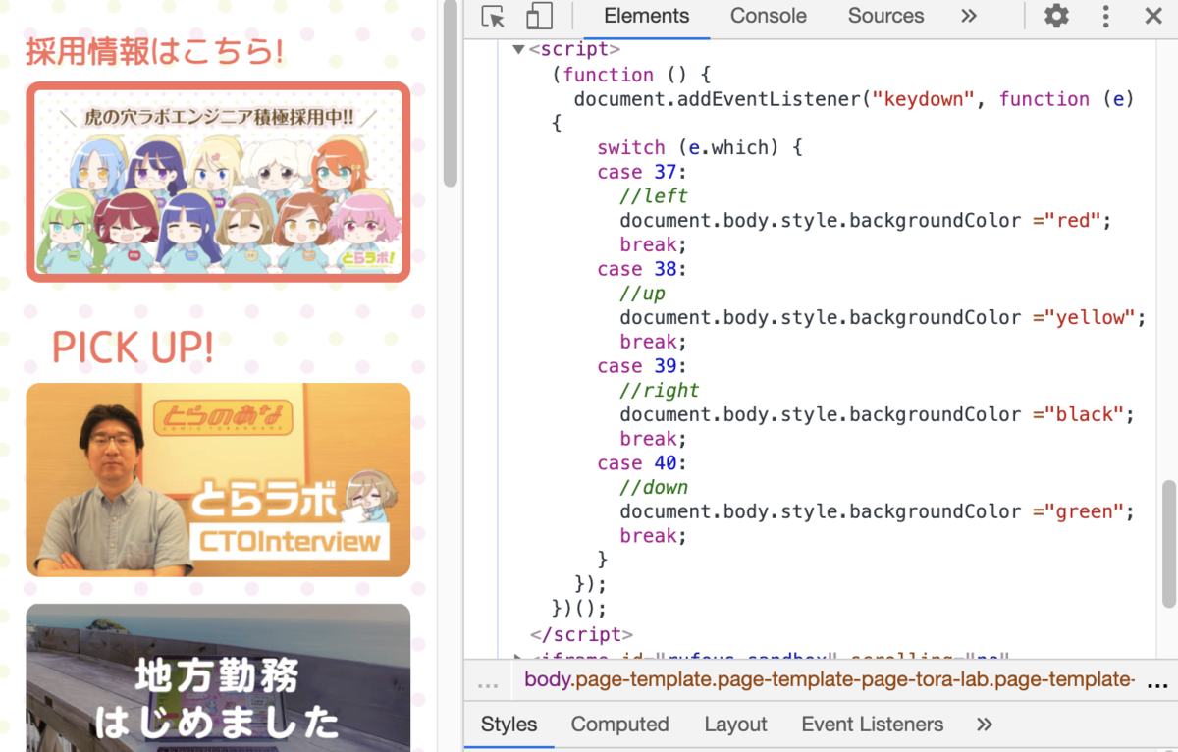Screen dimensions: 1178x752
Task: Click the right breadcrumb ellipsis
Action: [1157, 683]
